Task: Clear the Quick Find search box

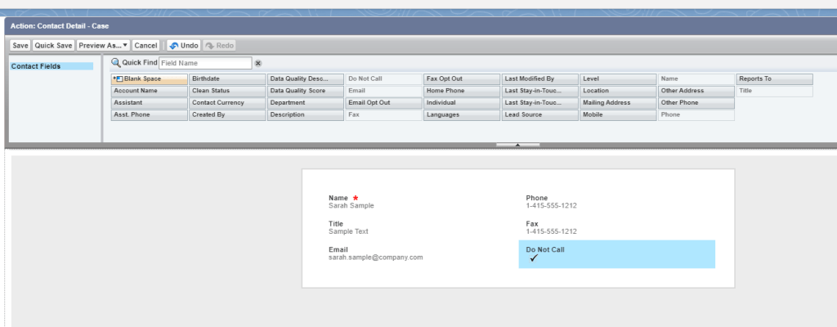Action: tap(258, 63)
